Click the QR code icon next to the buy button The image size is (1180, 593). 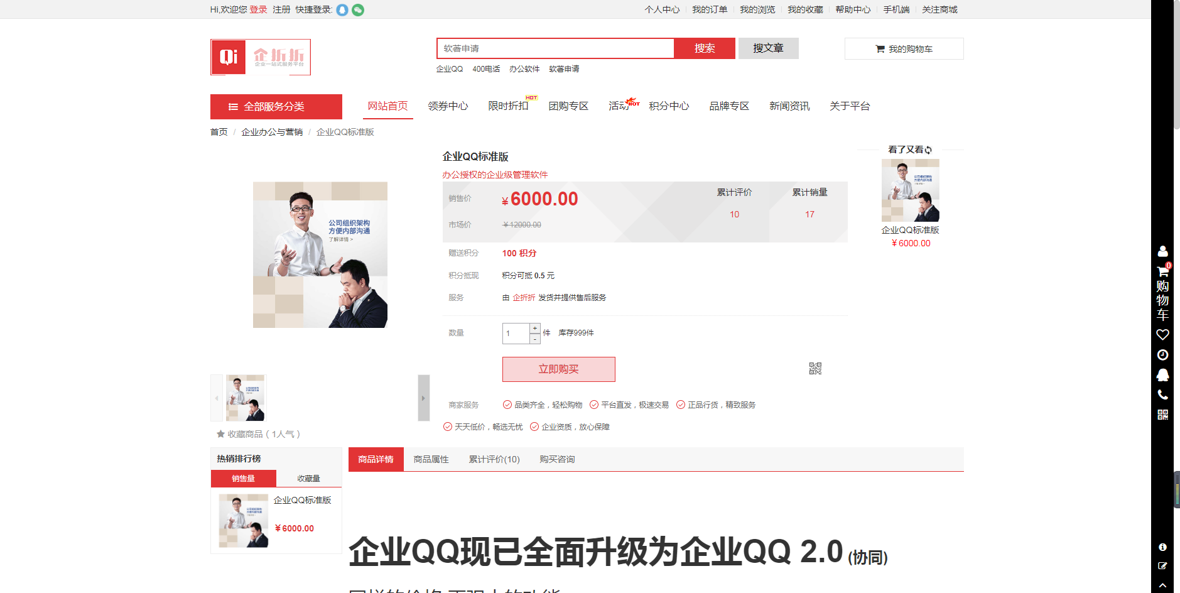tap(815, 369)
